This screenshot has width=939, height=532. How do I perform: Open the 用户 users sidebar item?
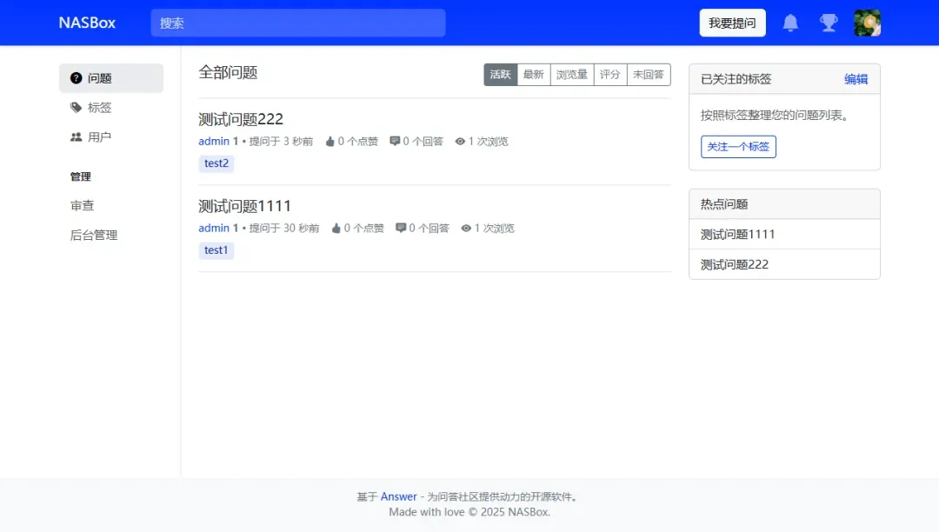coord(100,137)
